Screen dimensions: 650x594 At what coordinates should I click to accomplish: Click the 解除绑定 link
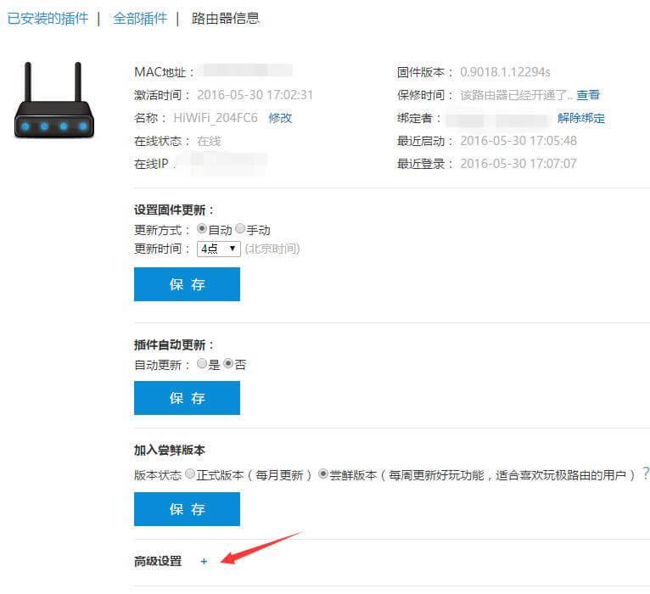(581, 118)
